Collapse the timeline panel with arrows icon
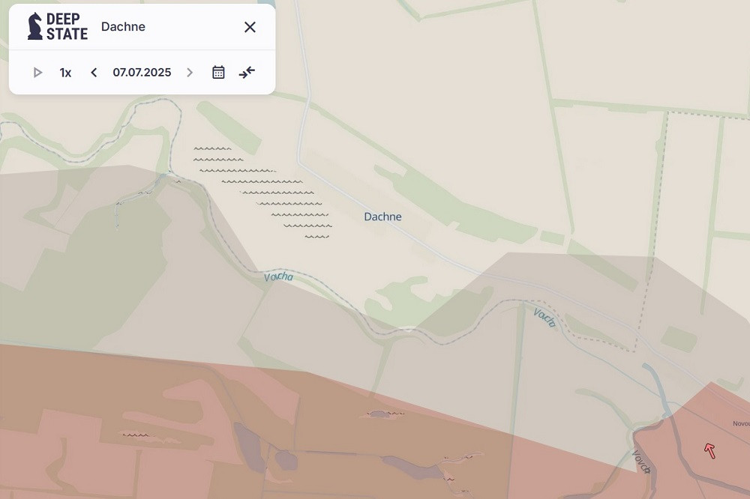Screen dimensions: 750x499 (x=247, y=72)
